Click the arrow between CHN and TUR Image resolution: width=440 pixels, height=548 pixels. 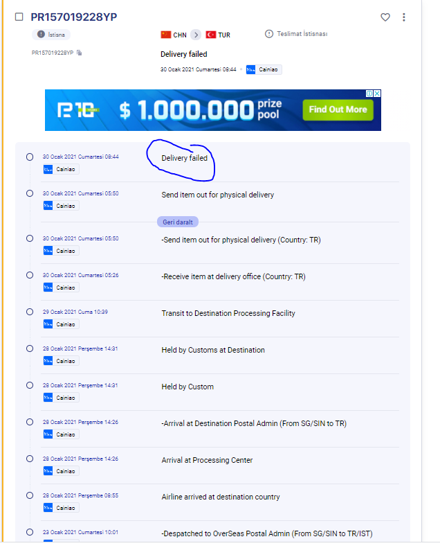(x=196, y=35)
